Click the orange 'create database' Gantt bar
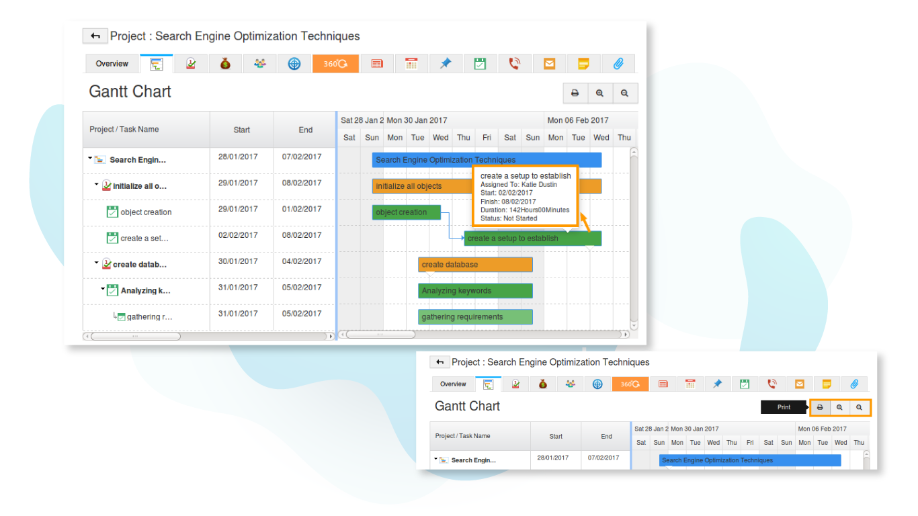 pyautogui.click(x=475, y=265)
